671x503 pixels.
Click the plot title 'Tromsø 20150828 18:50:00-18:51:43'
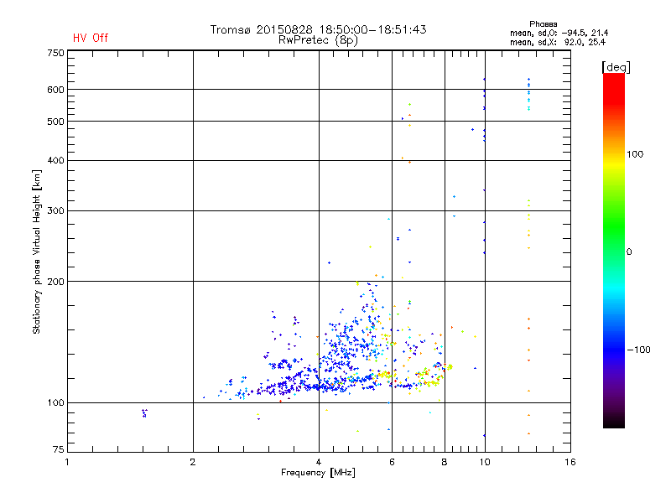(x=318, y=29)
